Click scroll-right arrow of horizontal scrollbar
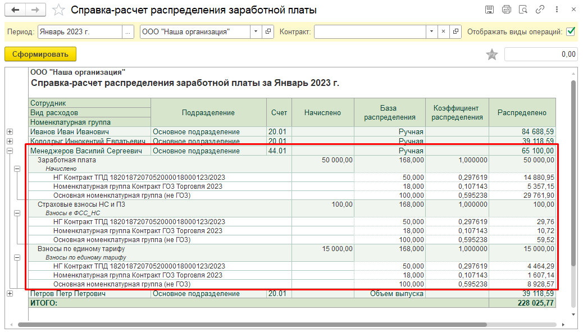 point(563,325)
